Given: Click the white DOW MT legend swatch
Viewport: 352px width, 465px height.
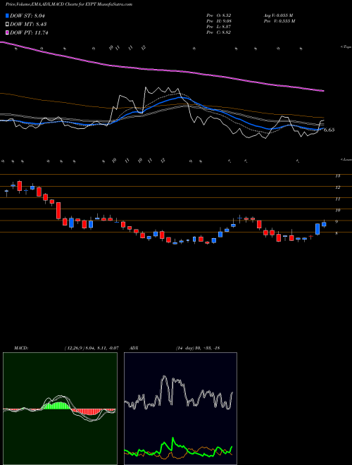Looking at the screenshot, I should pyautogui.click(x=8, y=25).
